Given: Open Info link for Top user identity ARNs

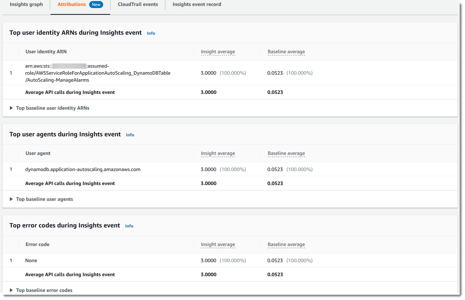Looking at the screenshot, I should 151,33.
